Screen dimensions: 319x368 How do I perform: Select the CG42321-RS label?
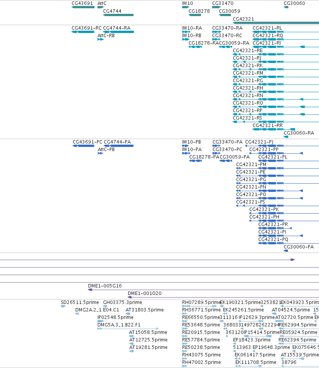click(x=247, y=118)
